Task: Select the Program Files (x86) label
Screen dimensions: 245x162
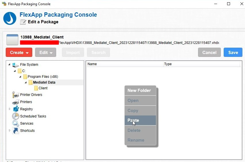Action: pos(43,77)
